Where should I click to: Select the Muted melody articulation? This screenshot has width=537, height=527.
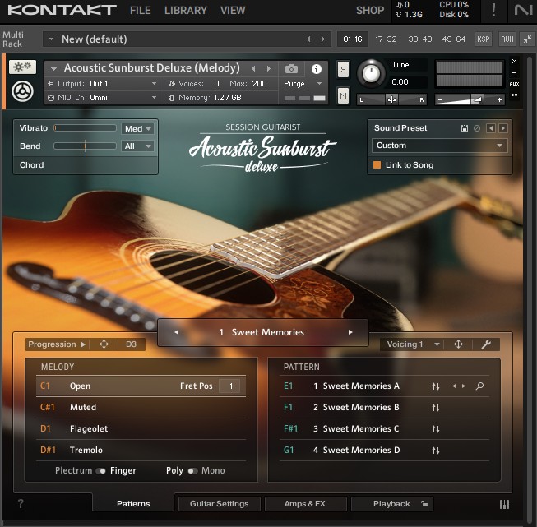(141, 408)
